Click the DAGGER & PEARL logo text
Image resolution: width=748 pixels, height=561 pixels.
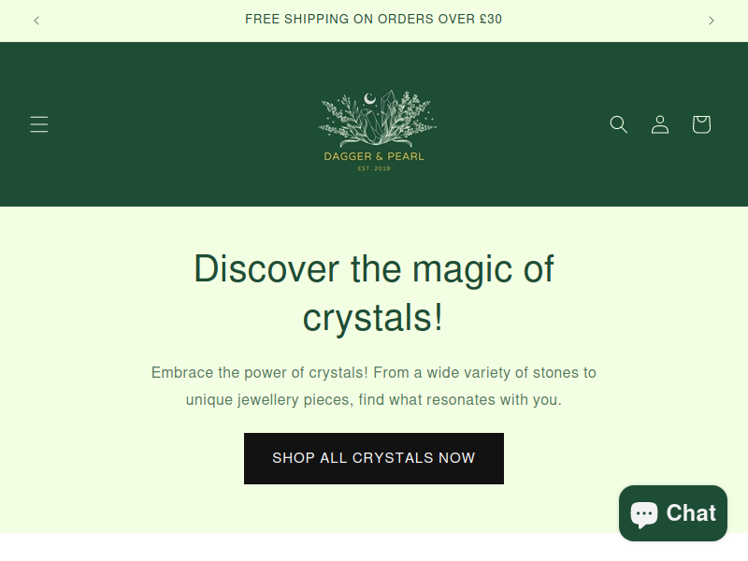point(374,156)
